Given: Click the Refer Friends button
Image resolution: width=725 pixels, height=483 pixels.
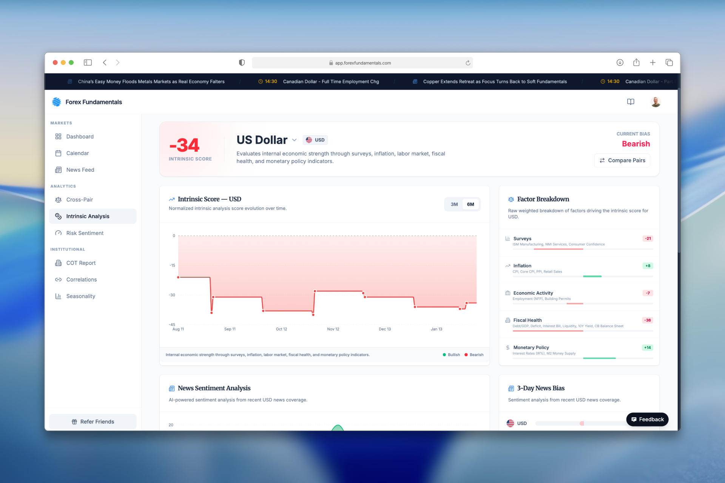Looking at the screenshot, I should pos(93,421).
